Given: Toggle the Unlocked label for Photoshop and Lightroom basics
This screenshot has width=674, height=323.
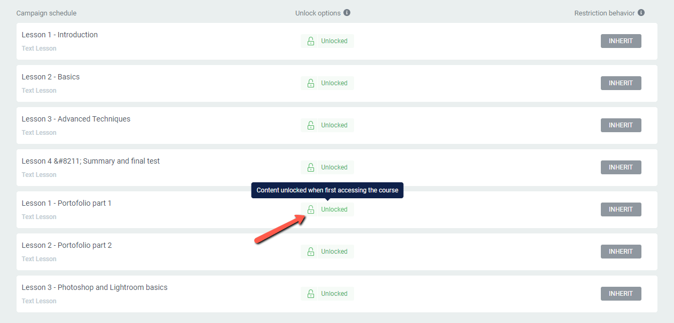Looking at the screenshot, I should [x=334, y=294].
